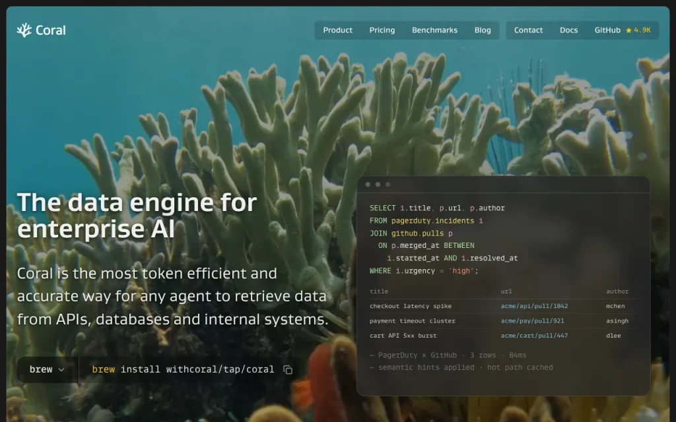Click the FROM pagerduty.incidents line

[426, 220]
